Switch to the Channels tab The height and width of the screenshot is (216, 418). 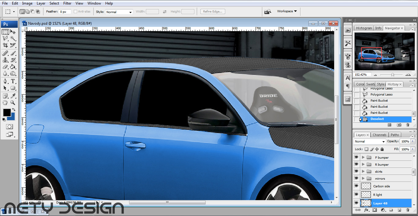pos(379,135)
